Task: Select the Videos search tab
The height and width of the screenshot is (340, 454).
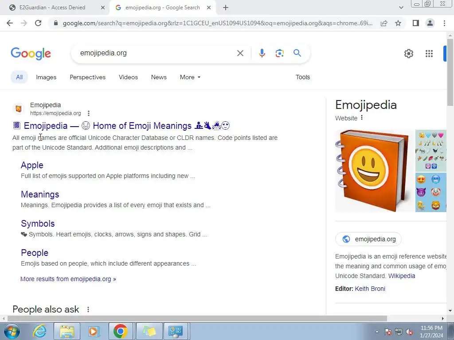Action: point(128,77)
